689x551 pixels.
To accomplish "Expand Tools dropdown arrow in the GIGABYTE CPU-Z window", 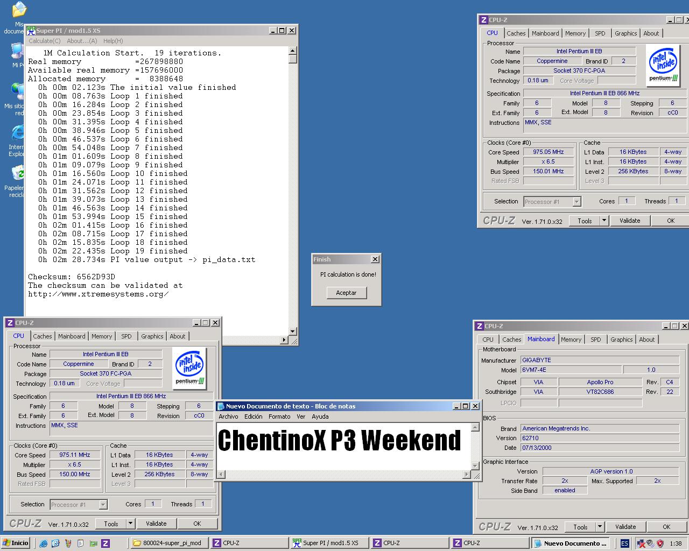I will pos(600,527).
